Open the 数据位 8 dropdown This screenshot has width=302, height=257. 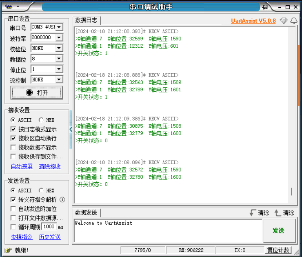(x=59, y=58)
